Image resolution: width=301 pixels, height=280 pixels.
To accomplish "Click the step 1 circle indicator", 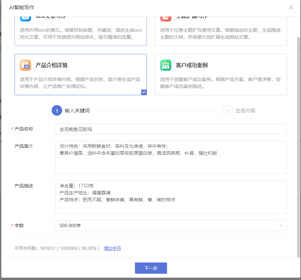I will pos(57,111).
